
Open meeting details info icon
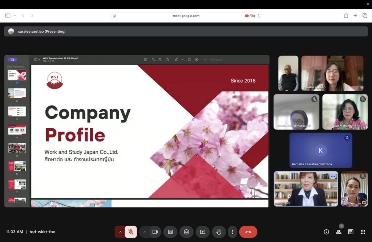(x=327, y=232)
